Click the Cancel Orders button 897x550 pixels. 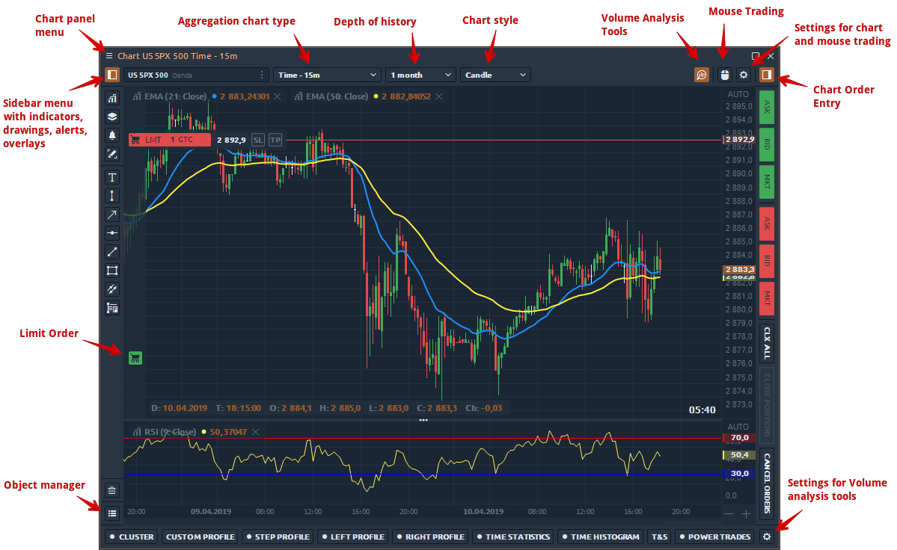(766, 484)
